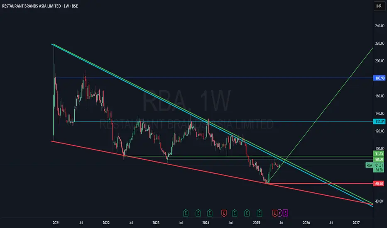Select the cyan 130.85 price label

click(380, 121)
